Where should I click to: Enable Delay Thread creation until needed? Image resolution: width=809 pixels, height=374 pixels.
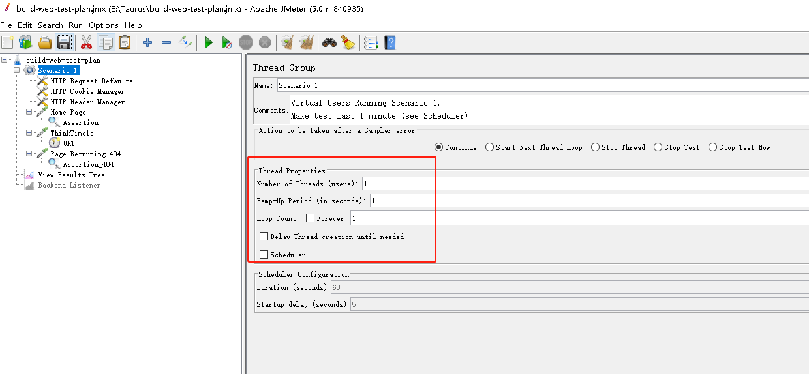point(264,237)
